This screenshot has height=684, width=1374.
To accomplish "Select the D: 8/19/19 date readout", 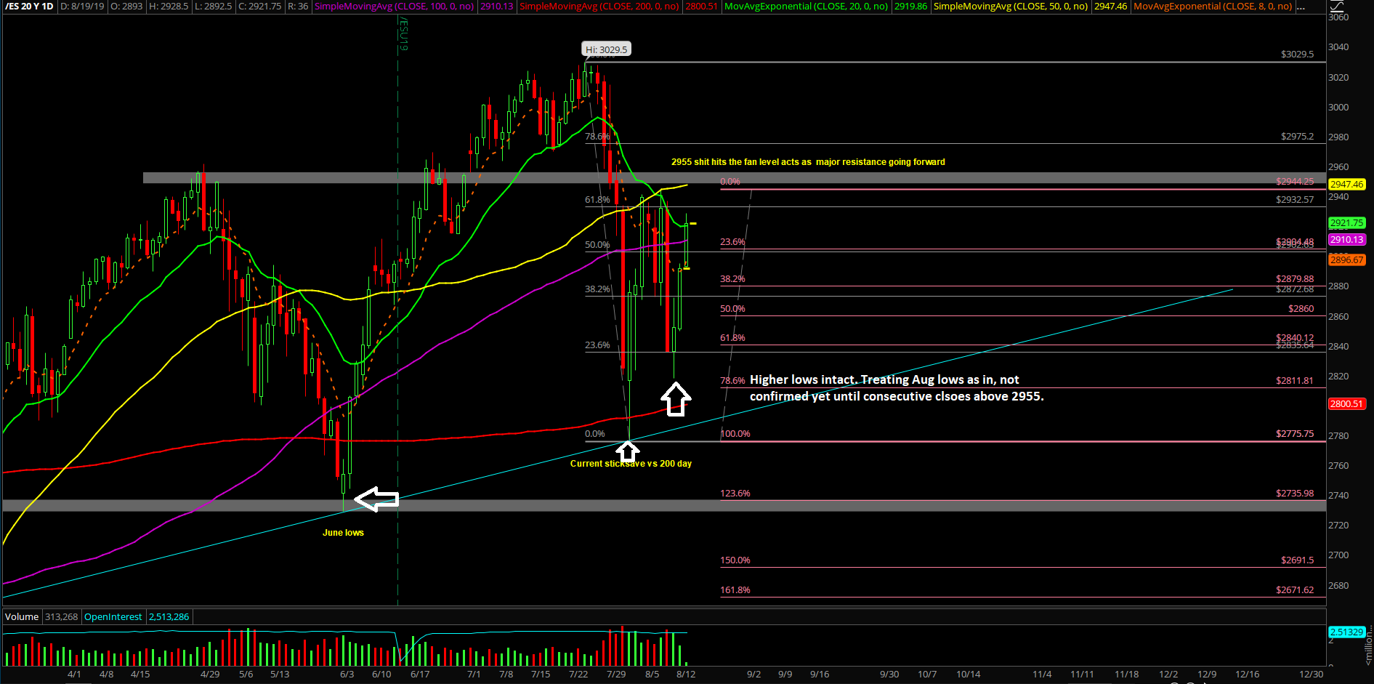I will pos(83,7).
